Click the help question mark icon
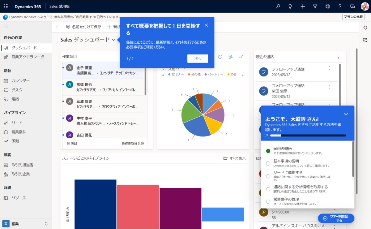Screen dimensions: 371x229 (340, 6)
